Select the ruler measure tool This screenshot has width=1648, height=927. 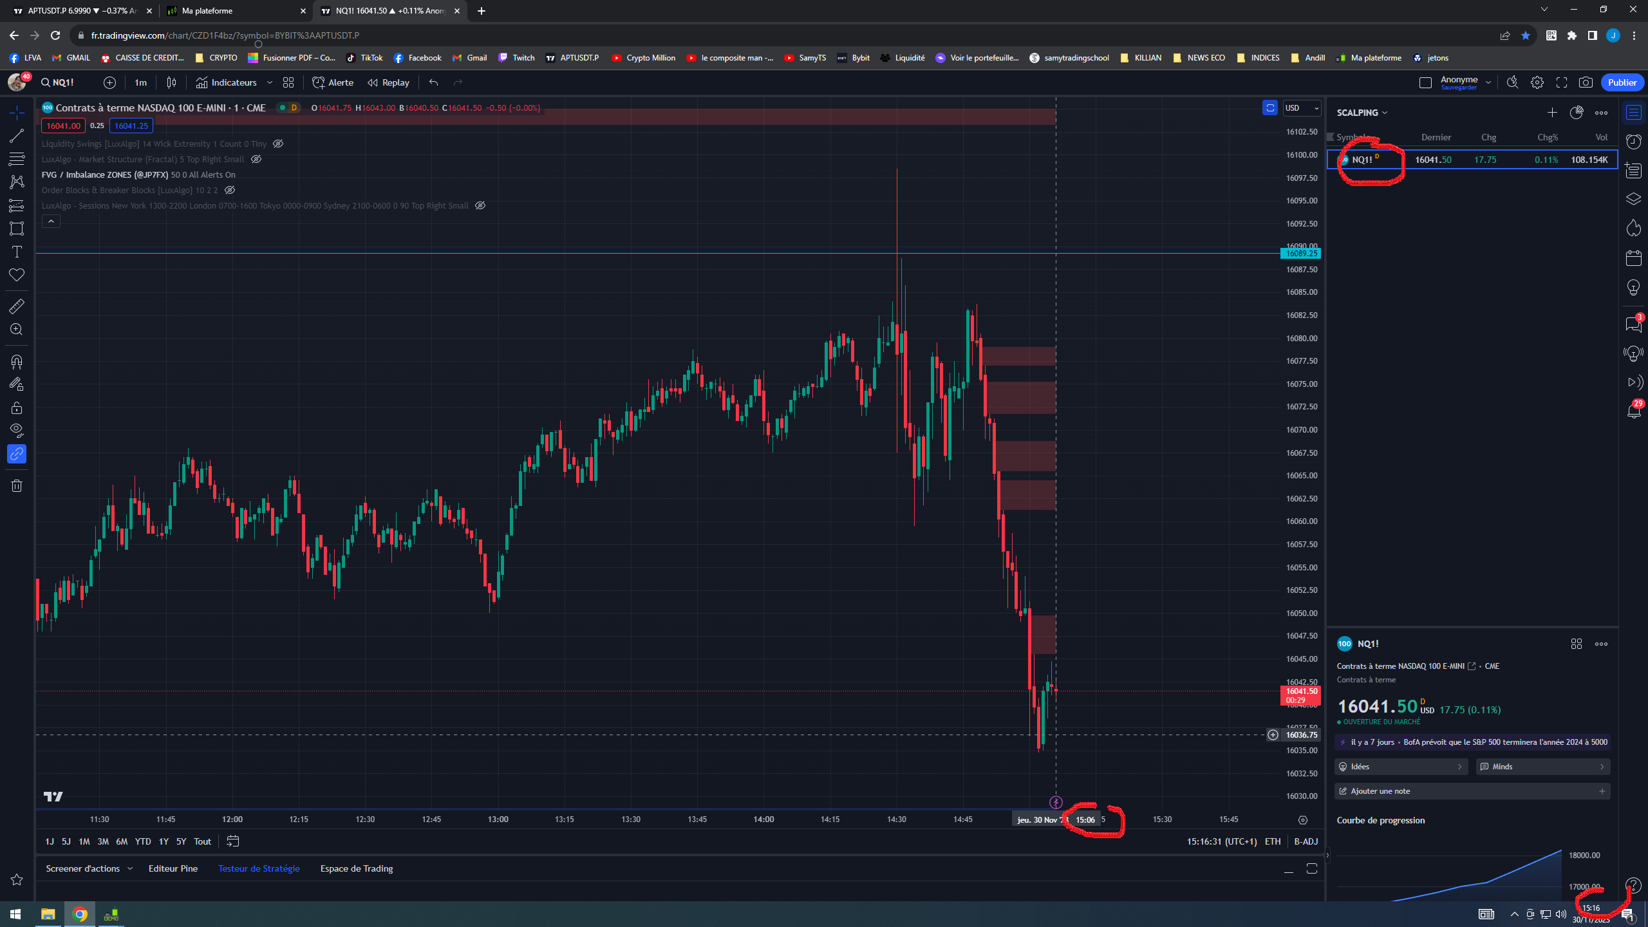coord(17,306)
